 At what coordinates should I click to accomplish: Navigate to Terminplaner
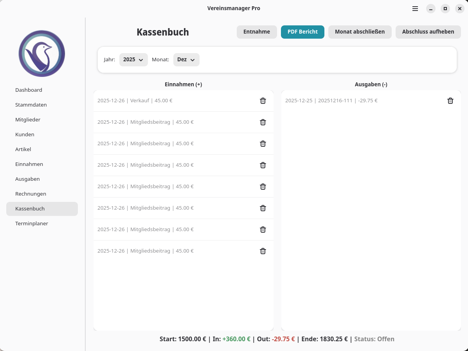tap(32, 223)
